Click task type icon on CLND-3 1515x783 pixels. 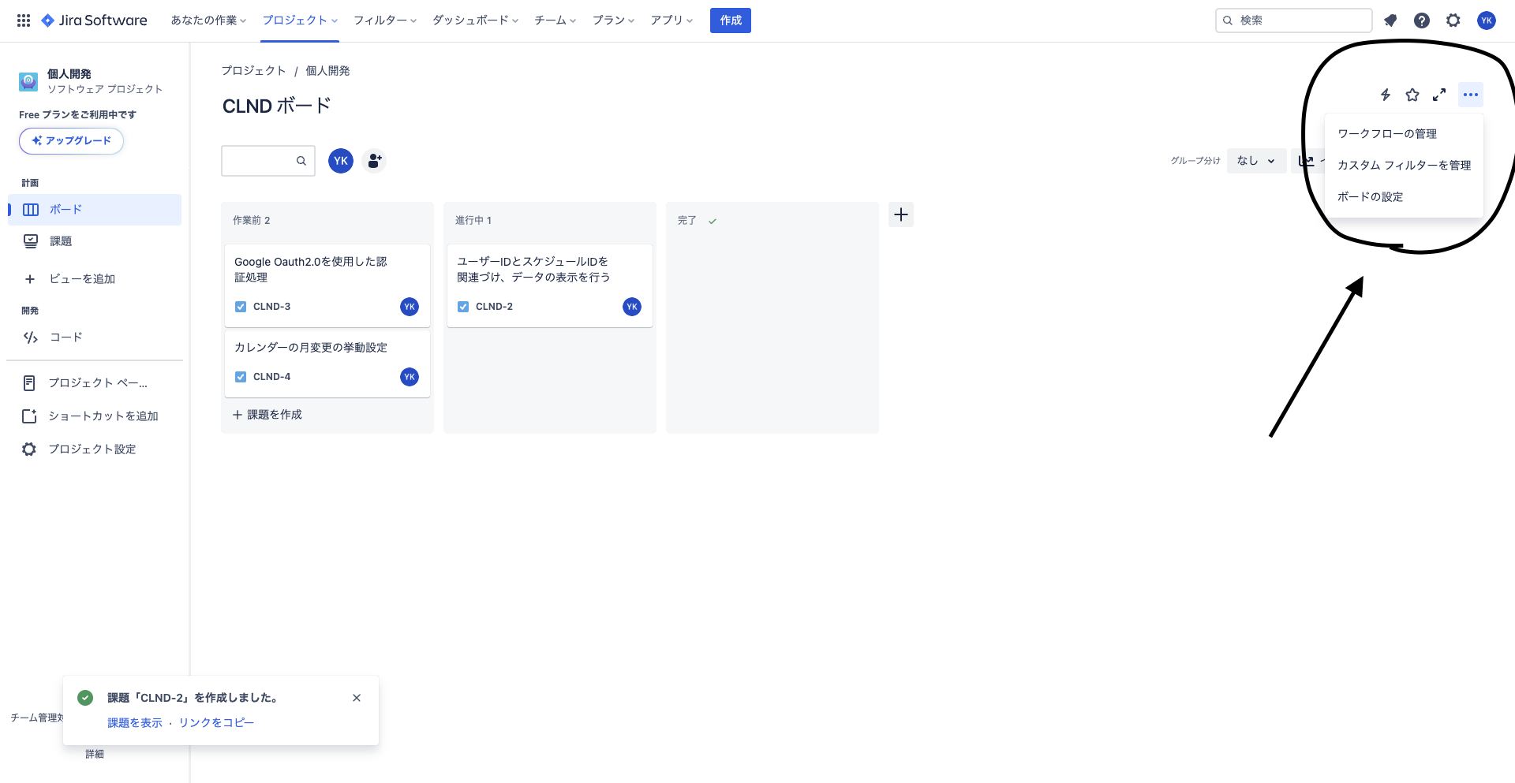pos(241,307)
